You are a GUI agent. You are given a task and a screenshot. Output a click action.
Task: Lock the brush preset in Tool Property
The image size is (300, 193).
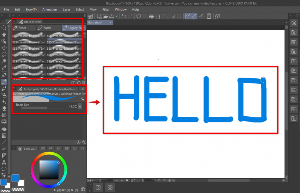pyautogui.click(x=83, y=98)
